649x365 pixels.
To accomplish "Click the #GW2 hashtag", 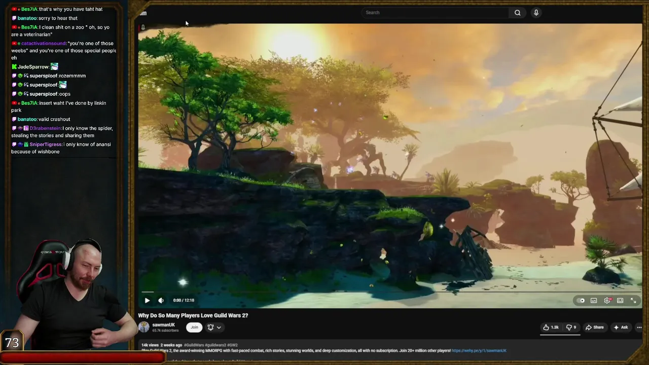I will 232,345.
